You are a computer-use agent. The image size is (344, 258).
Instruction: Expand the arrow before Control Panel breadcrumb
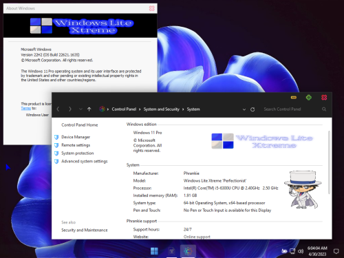pos(108,109)
